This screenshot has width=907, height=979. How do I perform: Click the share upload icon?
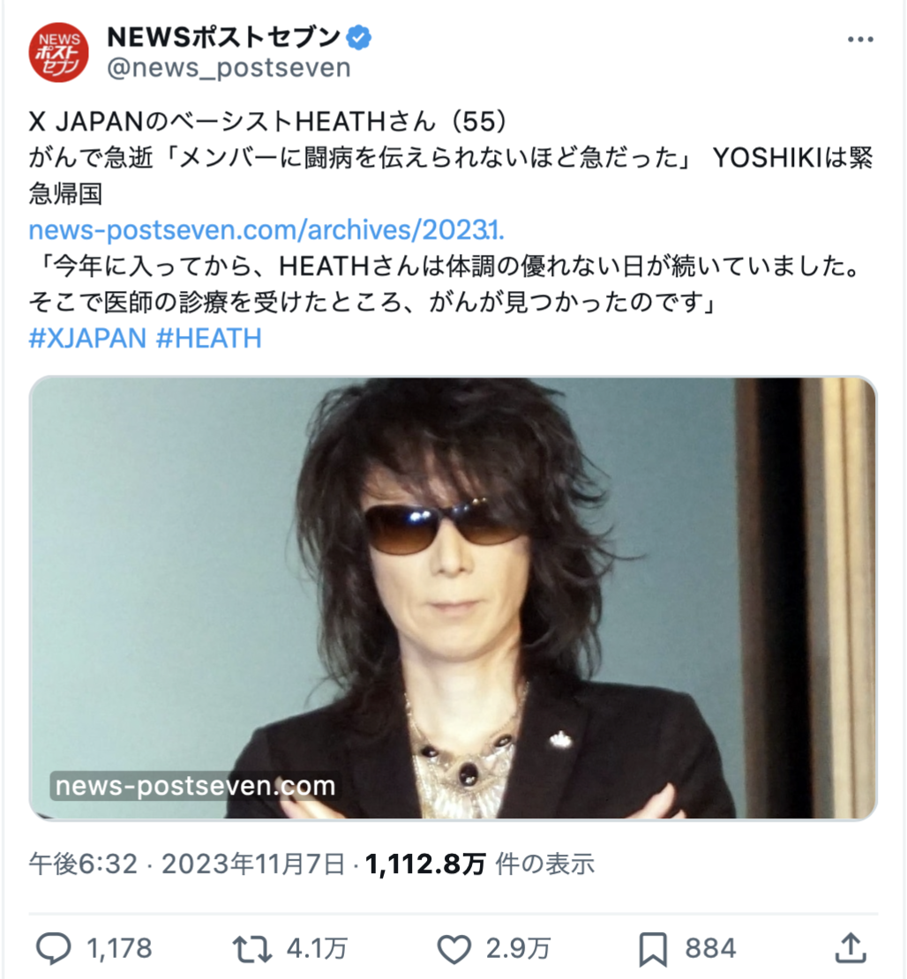pos(851,948)
